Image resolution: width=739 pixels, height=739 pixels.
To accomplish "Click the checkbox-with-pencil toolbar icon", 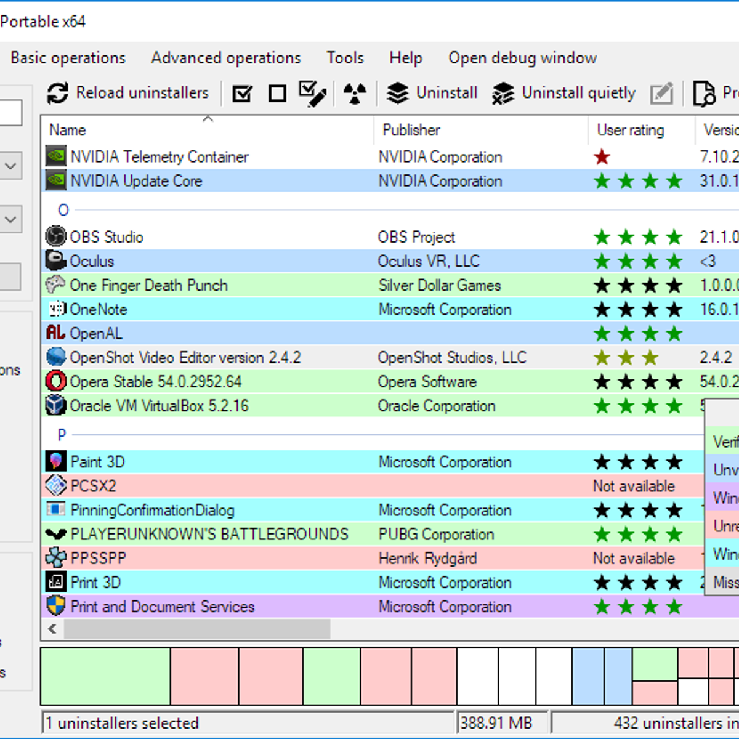I will point(313,94).
